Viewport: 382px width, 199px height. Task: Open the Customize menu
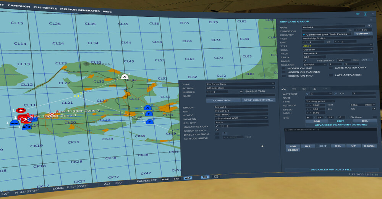[45, 8]
